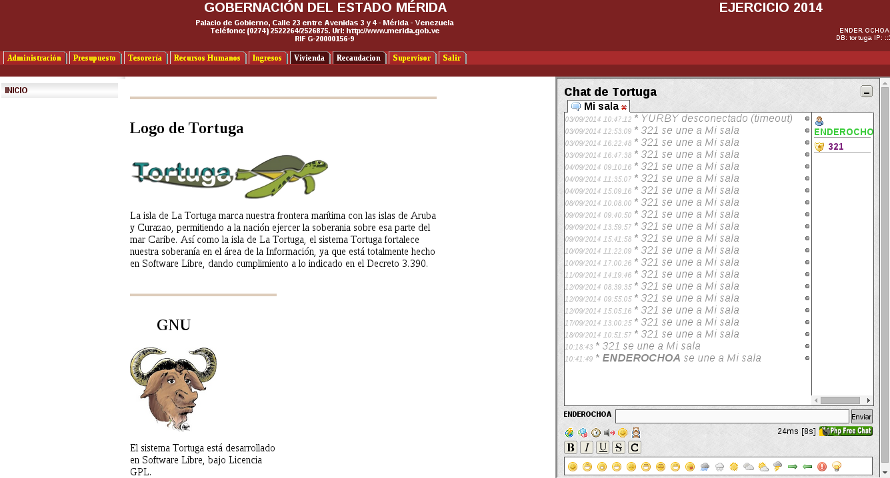Close the Mi sala chat tab

click(624, 107)
